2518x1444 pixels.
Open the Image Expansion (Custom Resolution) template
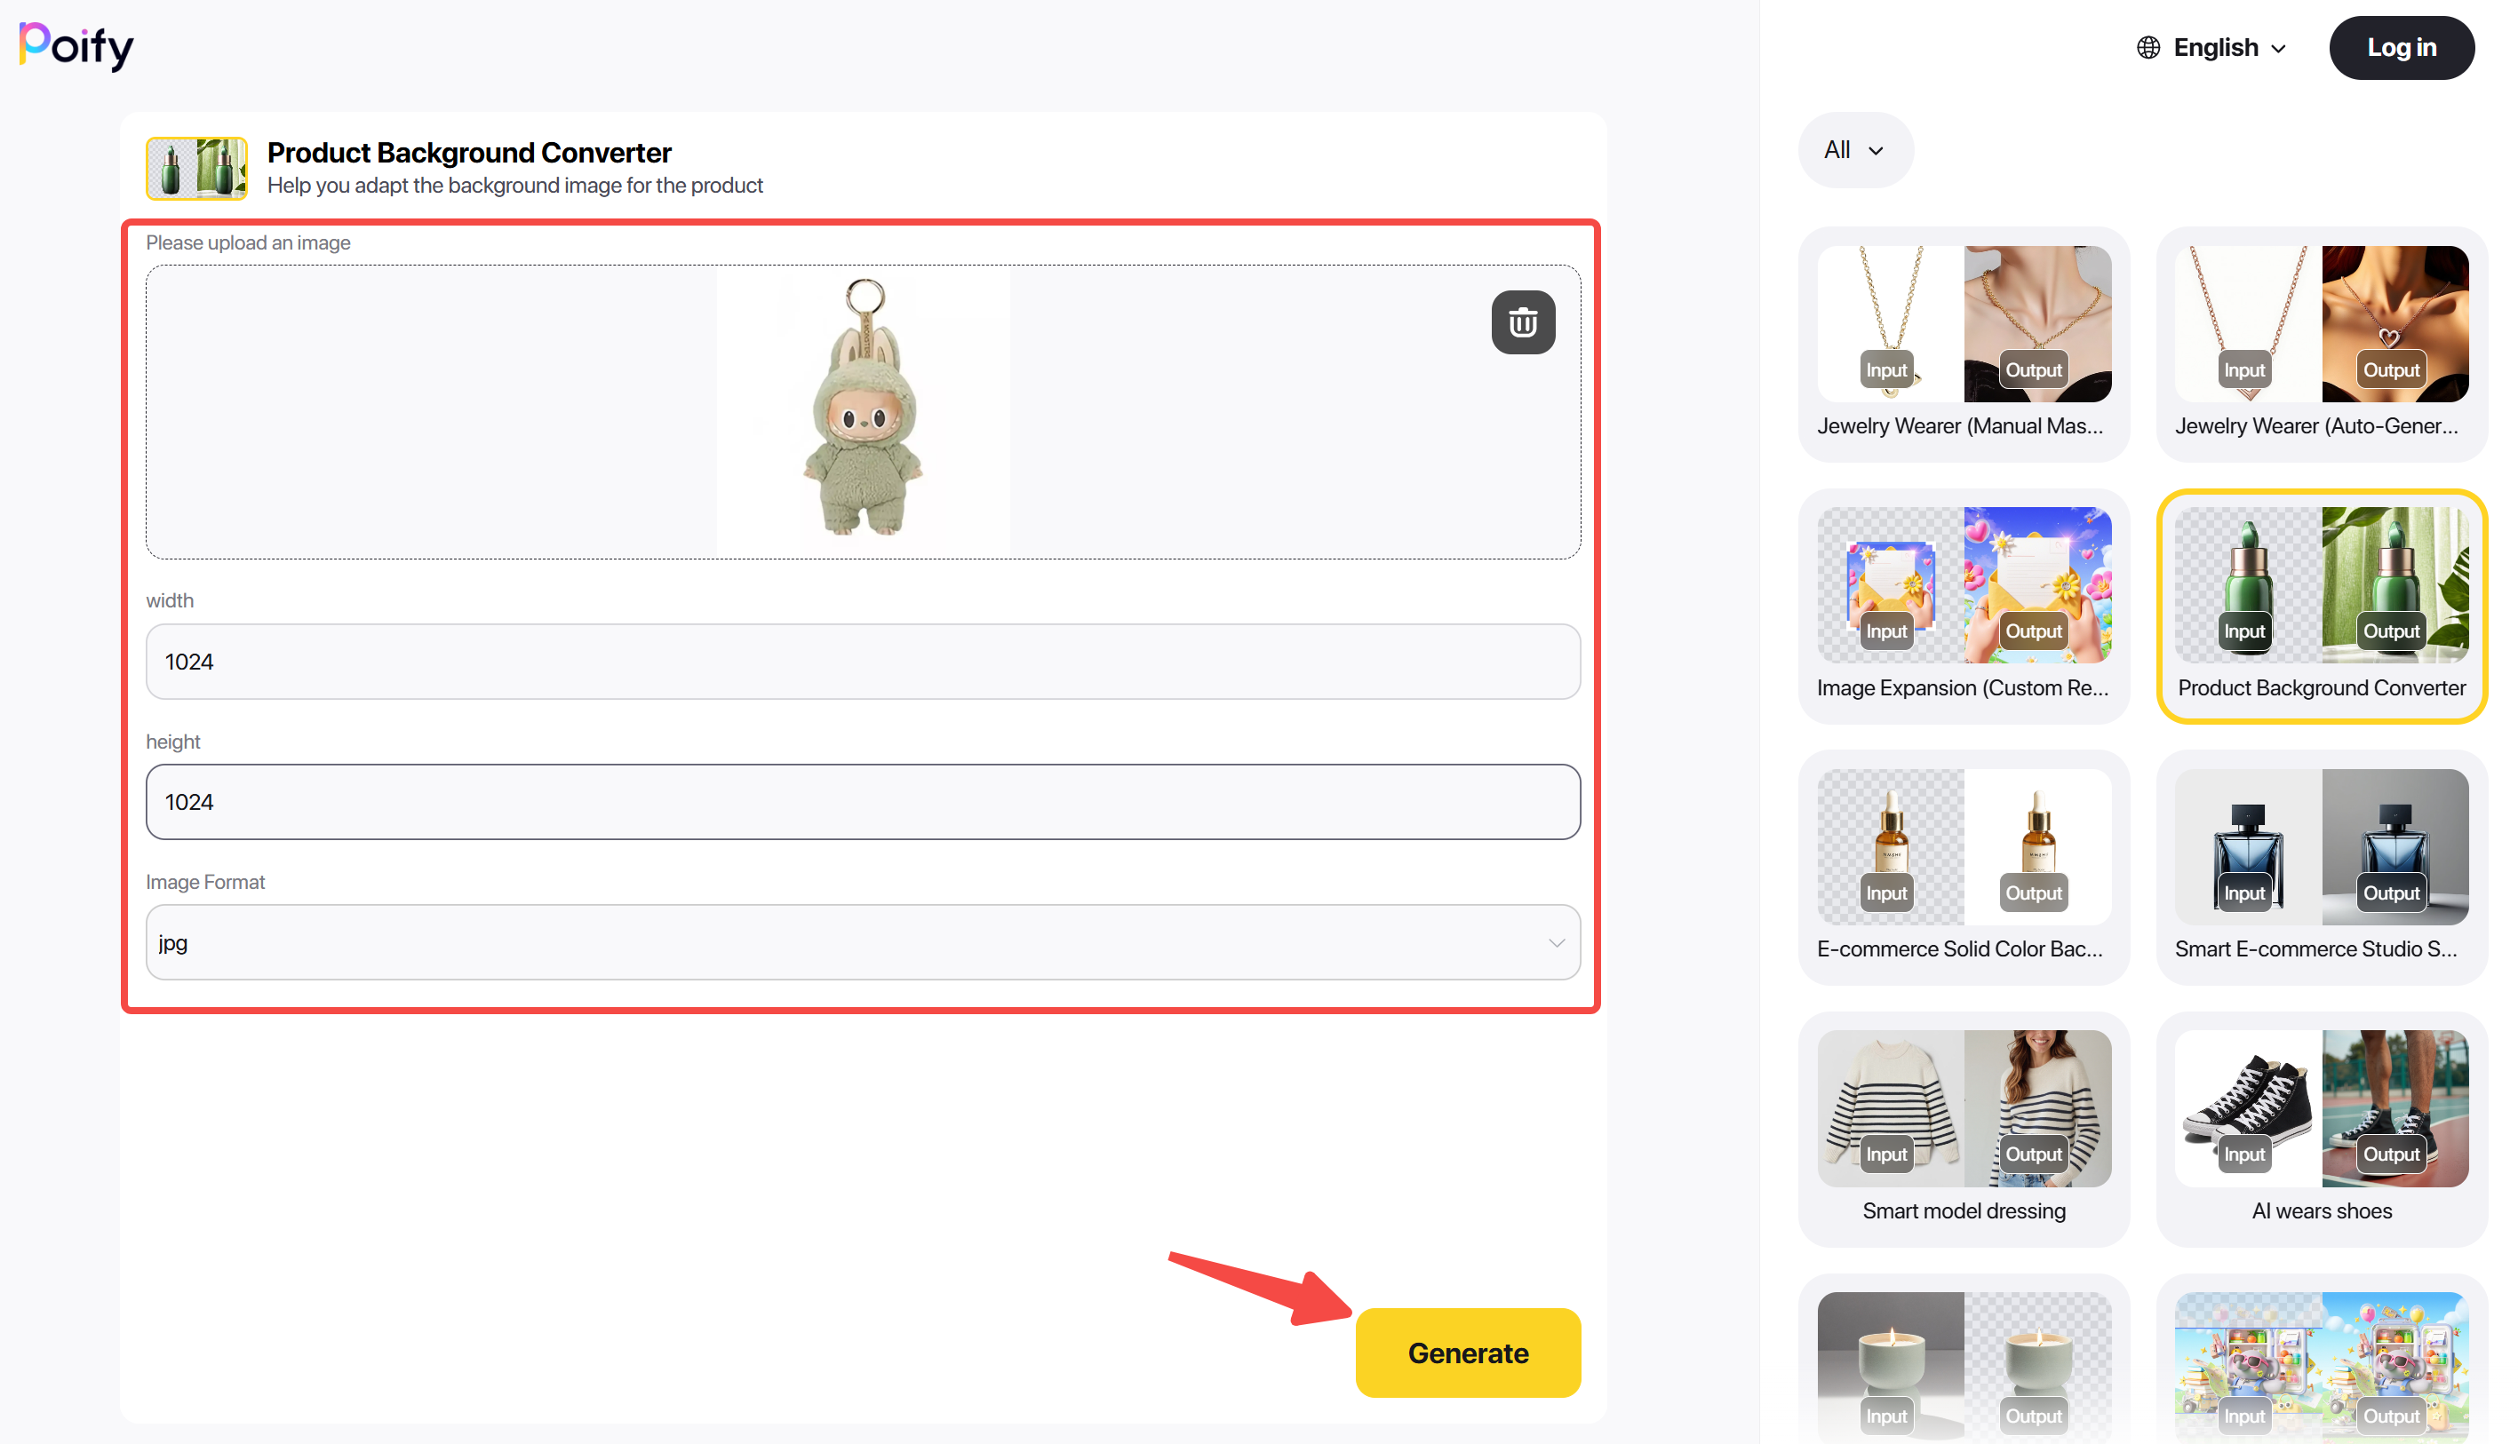pyautogui.click(x=1963, y=606)
